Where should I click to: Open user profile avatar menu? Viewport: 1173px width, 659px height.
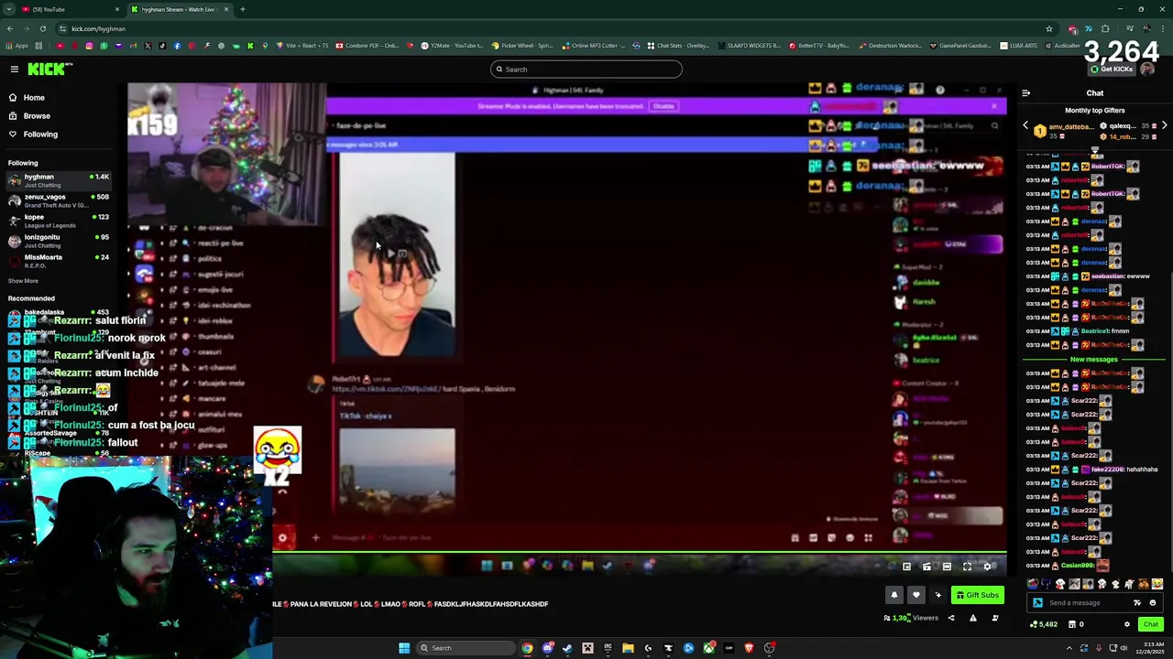(x=1147, y=70)
